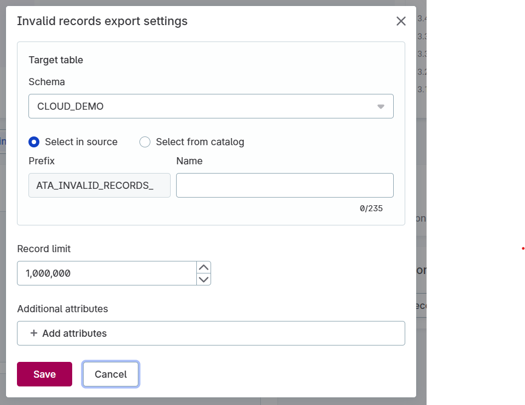Click the 'Invalid records export settings' dialog title
525x405 pixels.
click(103, 21)
